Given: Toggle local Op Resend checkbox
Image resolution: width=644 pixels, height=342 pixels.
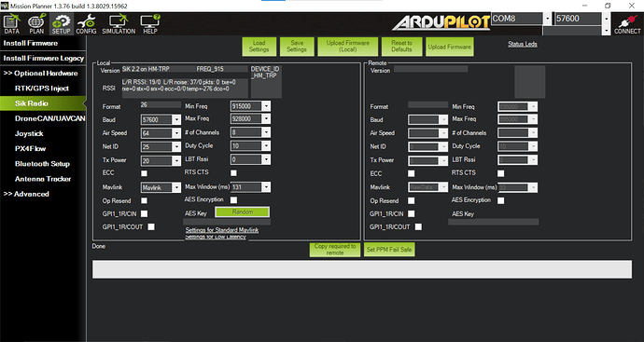Looking at the screenshot, I should click(x=144, y=200).
